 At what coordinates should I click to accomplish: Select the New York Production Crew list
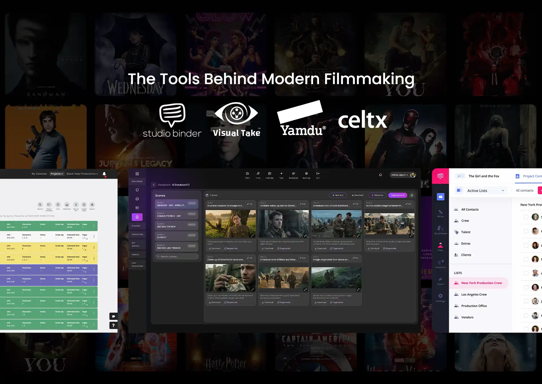click(481, 283)
